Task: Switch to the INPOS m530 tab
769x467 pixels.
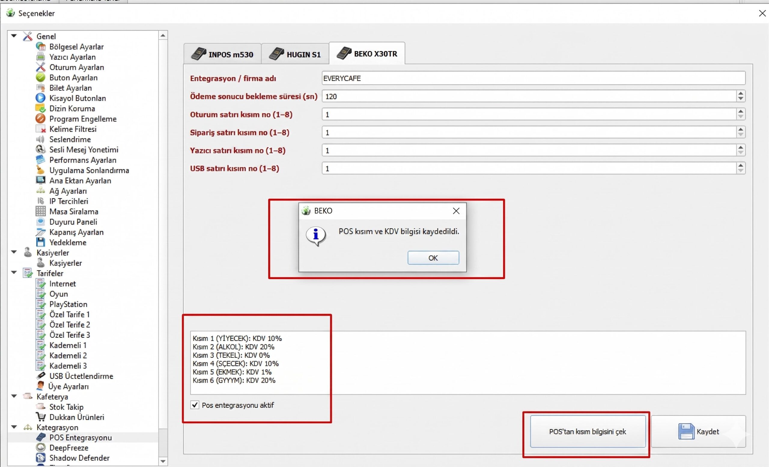Action: (x=222, y=54)
